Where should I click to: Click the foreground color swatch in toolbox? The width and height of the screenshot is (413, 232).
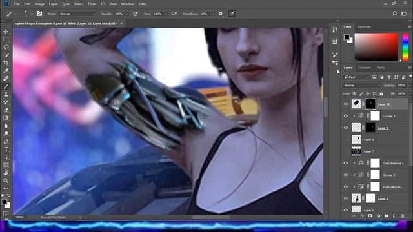5,202
